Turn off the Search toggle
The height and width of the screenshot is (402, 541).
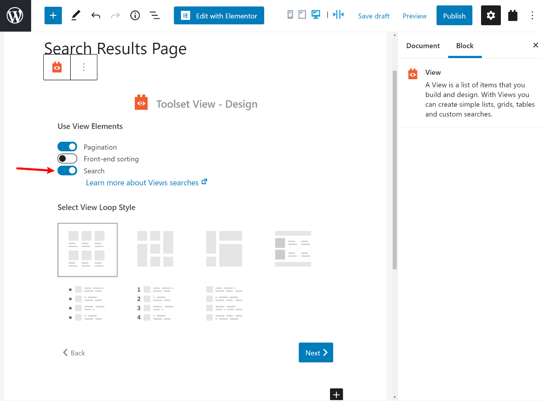pos(67,171)
